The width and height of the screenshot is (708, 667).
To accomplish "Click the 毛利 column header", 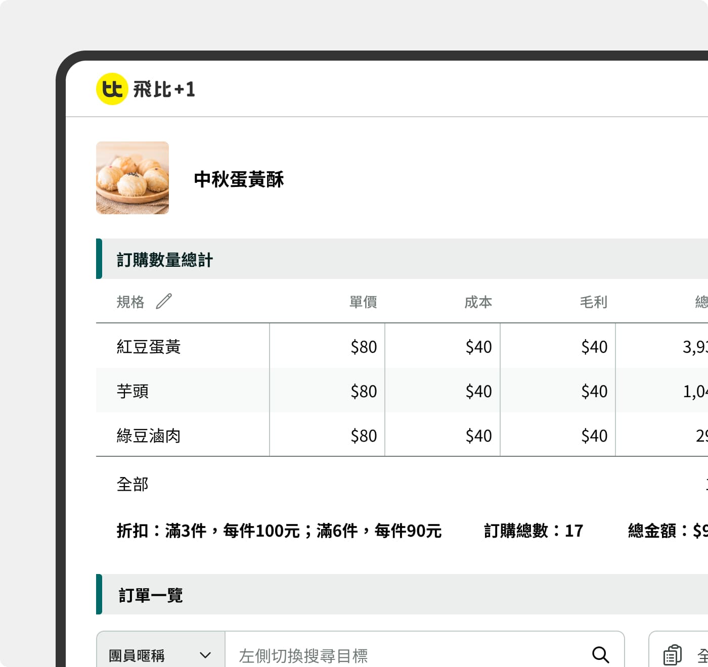I will (593, 302).
